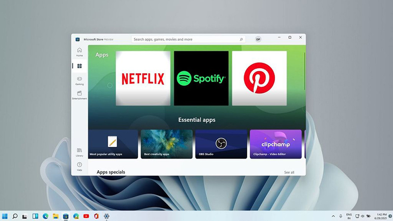Click the Apps specials heading
393x221 pixels.
click(111, 172)
